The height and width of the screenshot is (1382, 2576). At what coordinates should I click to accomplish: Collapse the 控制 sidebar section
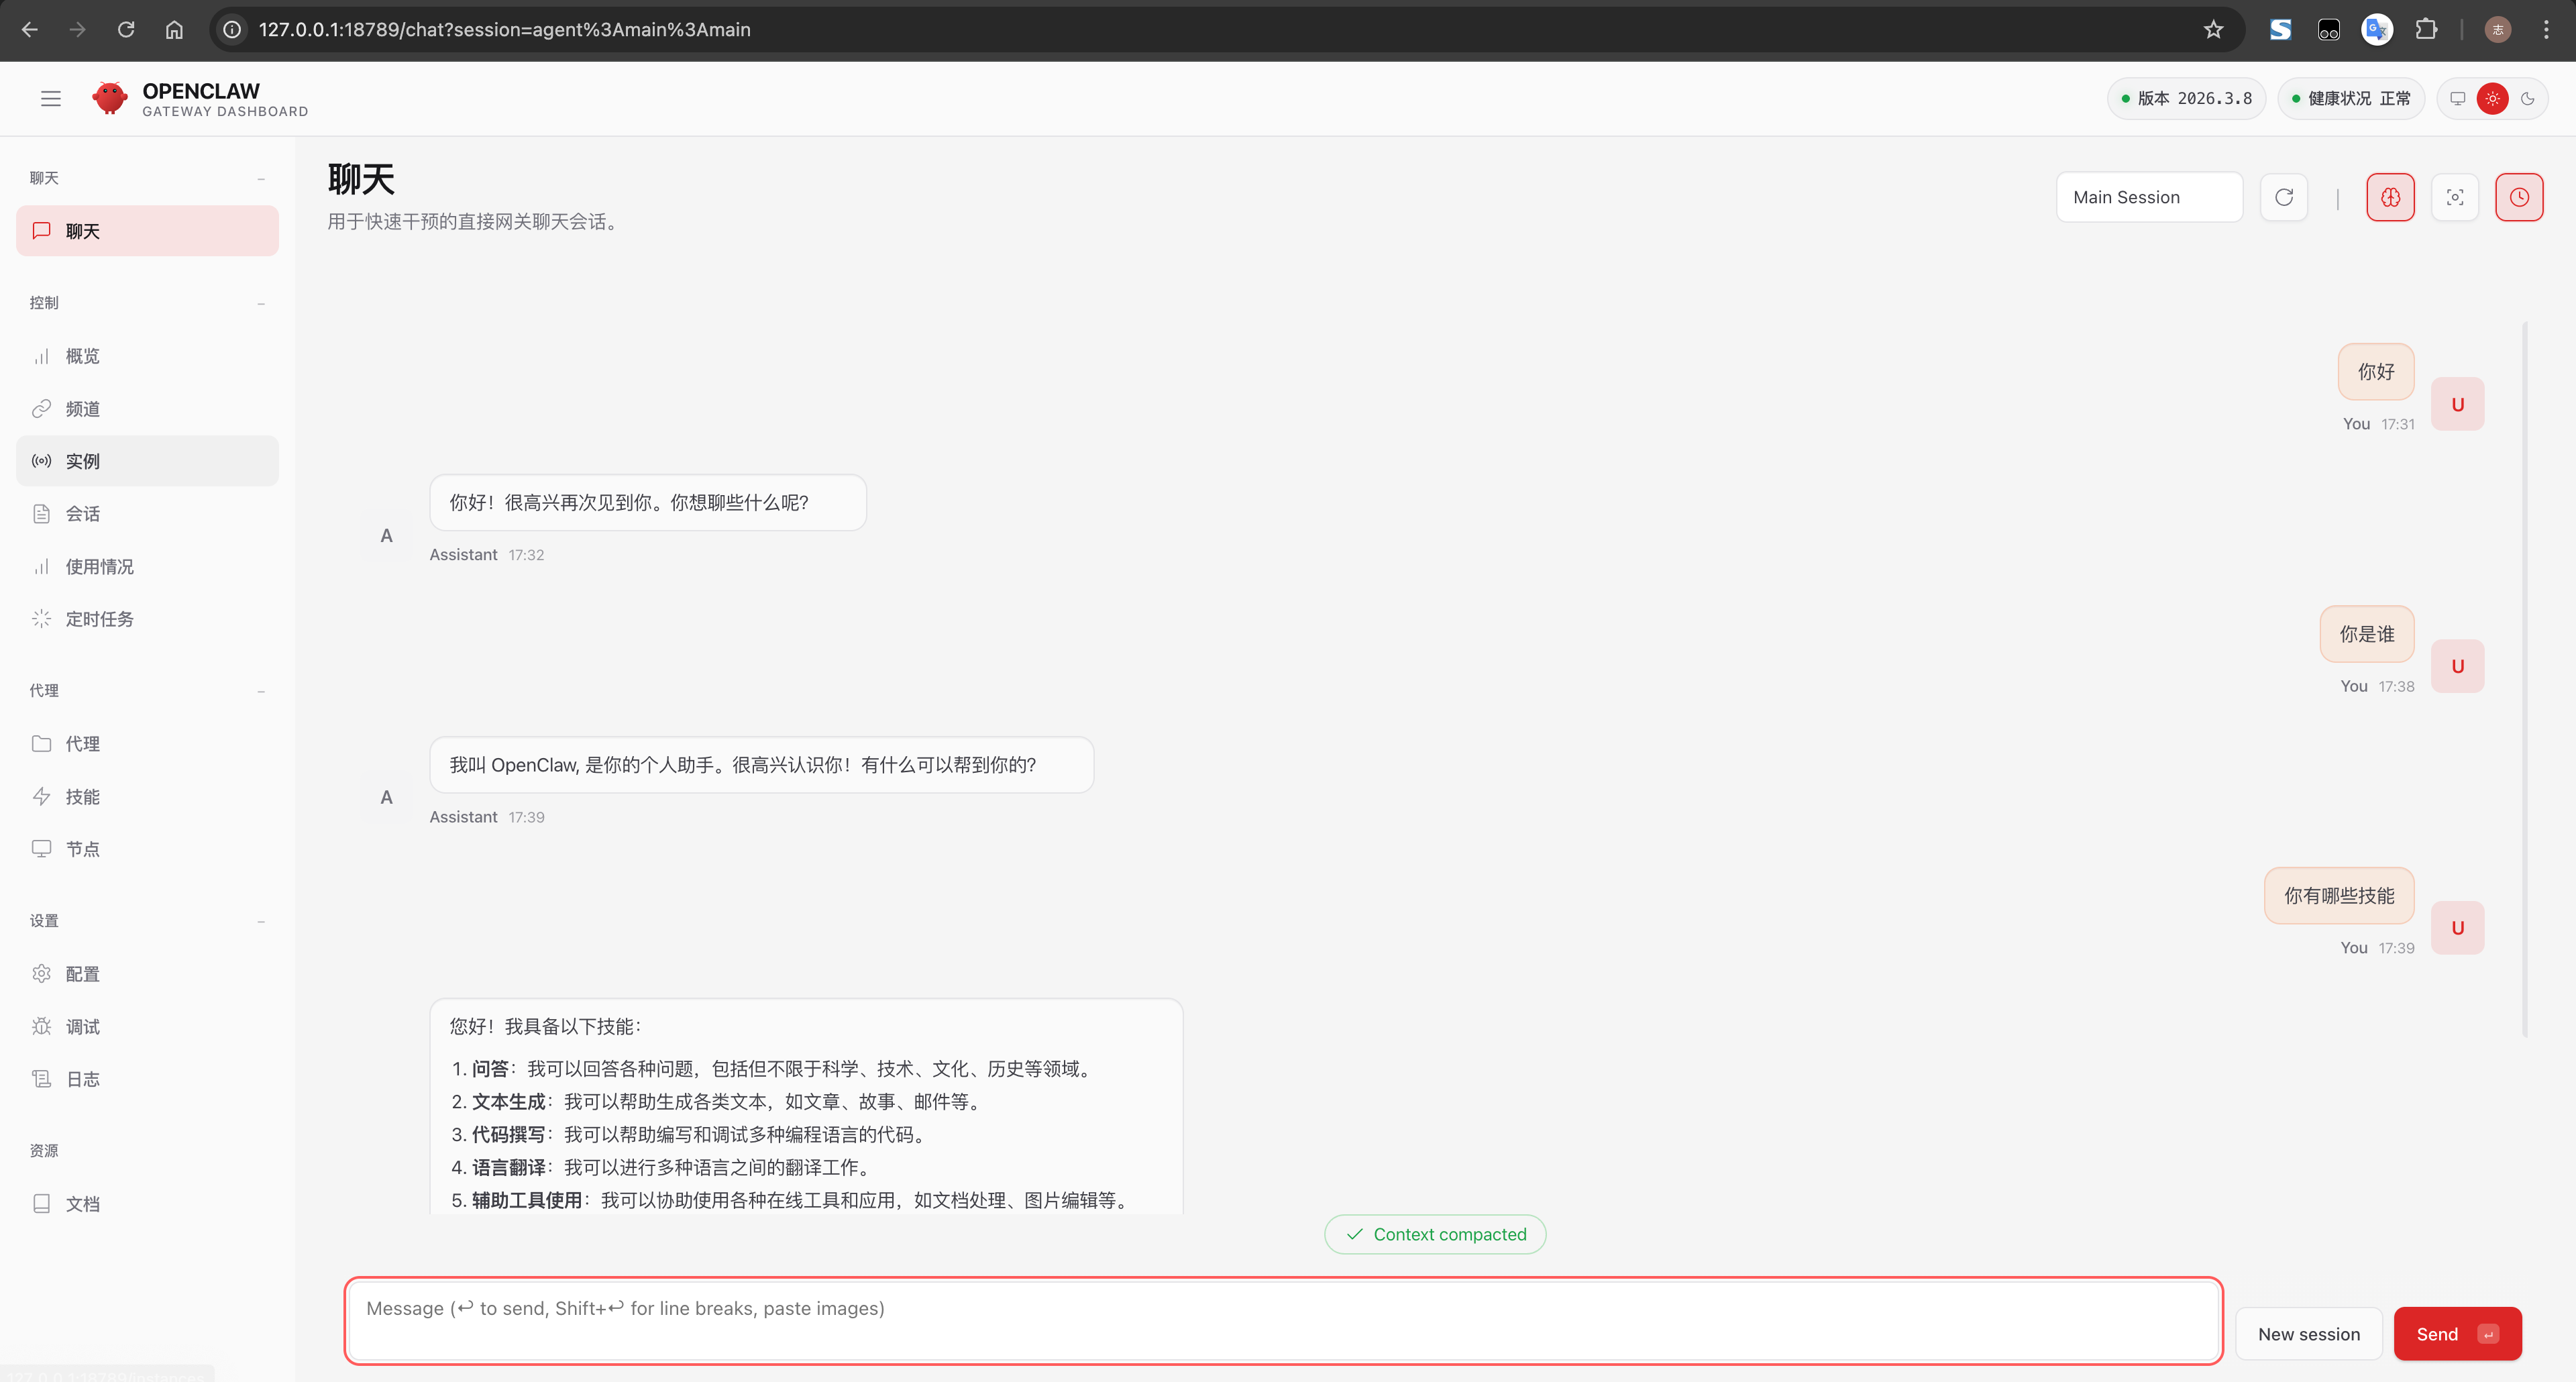click(261, 303)
